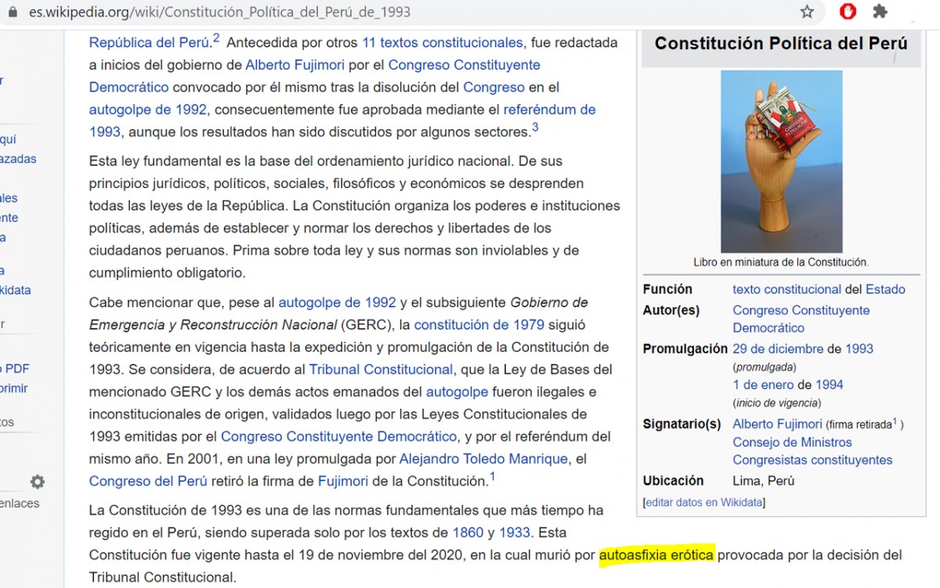Follow 'Congresistas constituyentes' infobox link
The width and height of the screenshot is (940, 588).
(812, 460)
